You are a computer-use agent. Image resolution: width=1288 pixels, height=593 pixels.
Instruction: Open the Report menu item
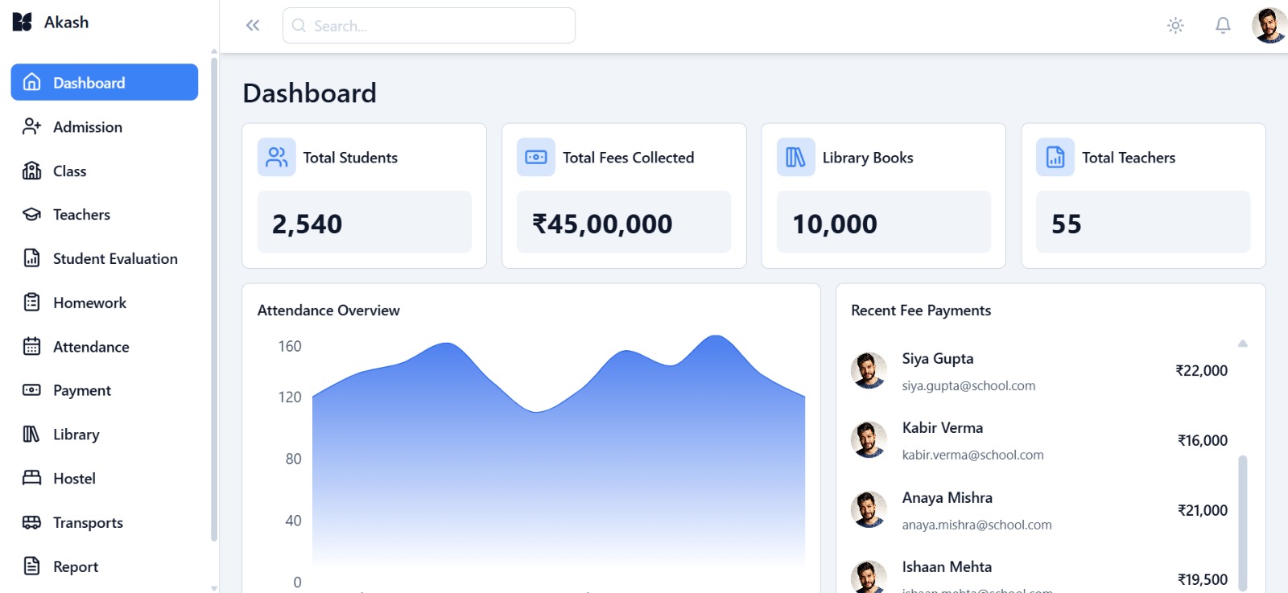pyautogui.click(x=105, y=566)
